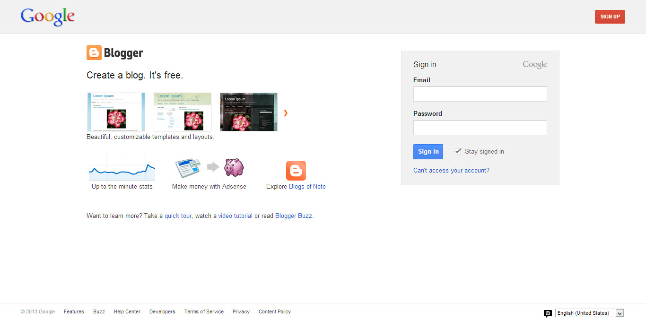Open the English (United States) language dropdown
The width and height of the screenshot is (646, 320).
pyautogui.click(x=589, y=313)
